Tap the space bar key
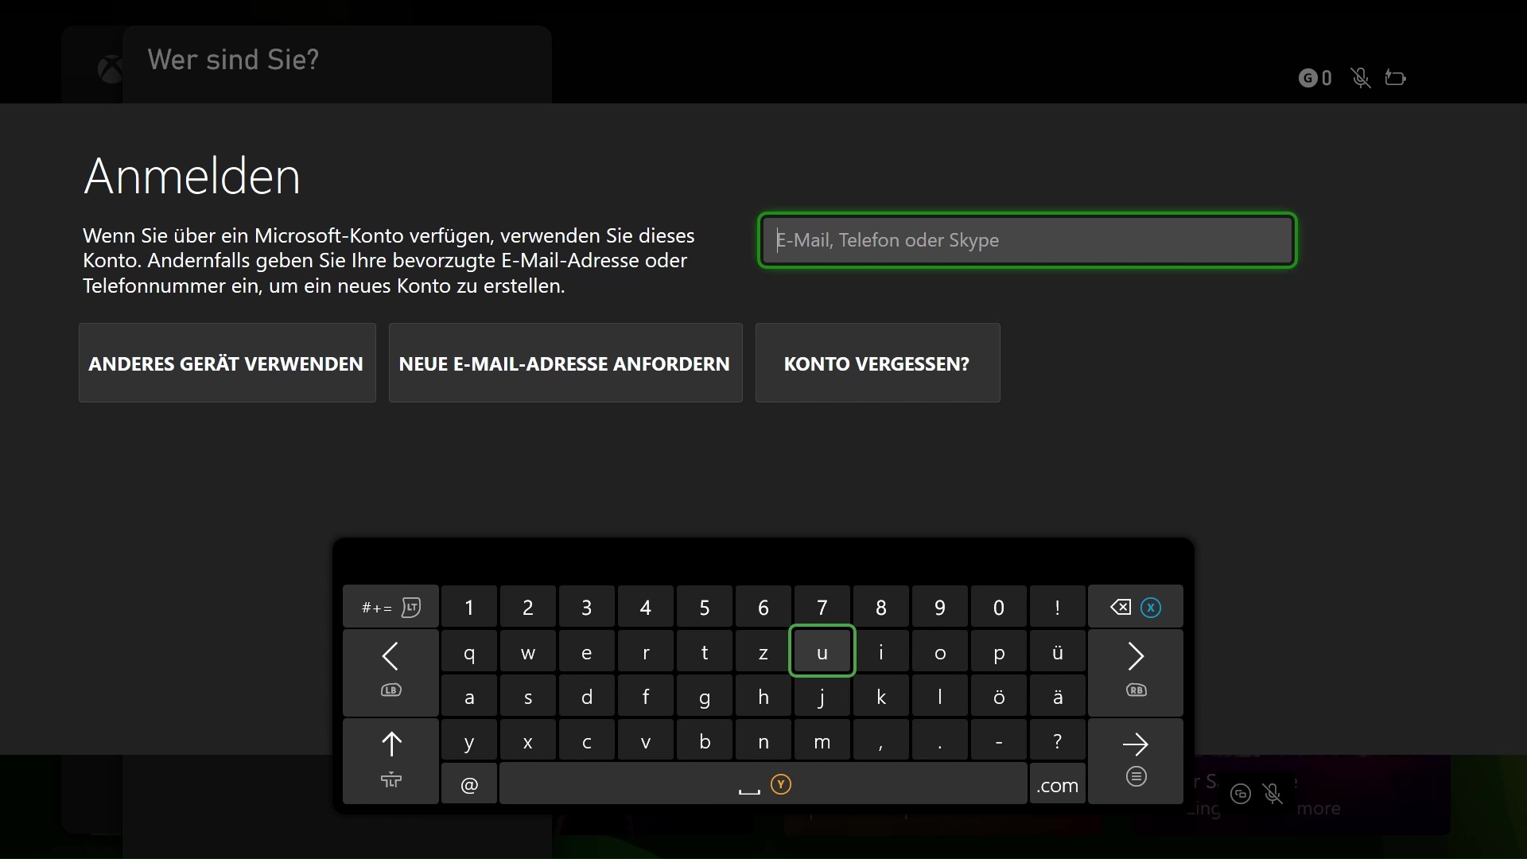This screenshot has height=859, width=1527. coord(763,784)
